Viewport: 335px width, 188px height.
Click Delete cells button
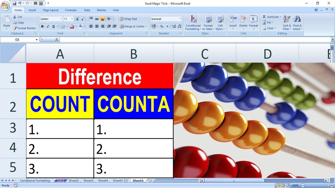point(243,23)
